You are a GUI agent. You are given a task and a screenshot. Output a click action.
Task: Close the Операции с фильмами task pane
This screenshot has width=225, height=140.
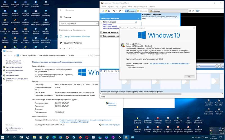click(x=138, y=18)
